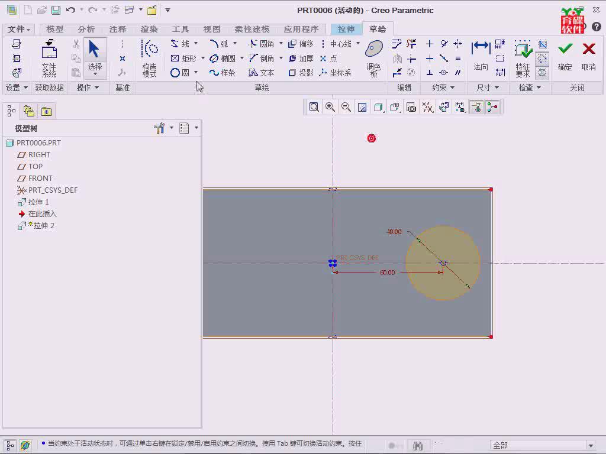Open the Operations (操作) group dropdown
This screenshot has width=606, height=454.
point(88,87)
